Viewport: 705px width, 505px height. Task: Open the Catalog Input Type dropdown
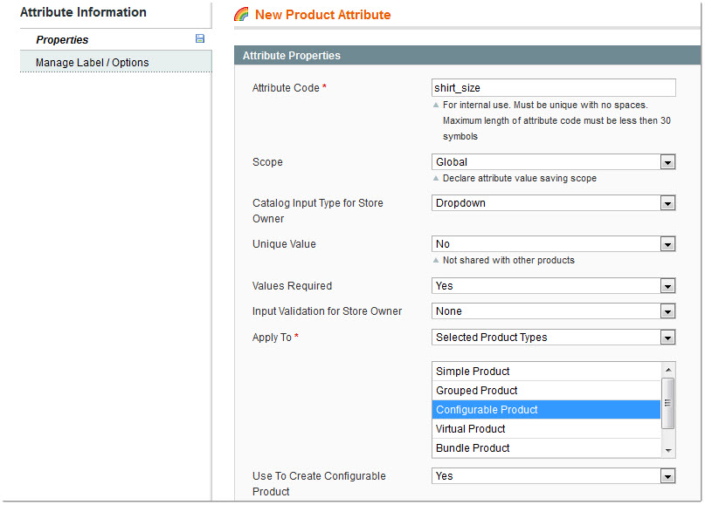[554, 203]
